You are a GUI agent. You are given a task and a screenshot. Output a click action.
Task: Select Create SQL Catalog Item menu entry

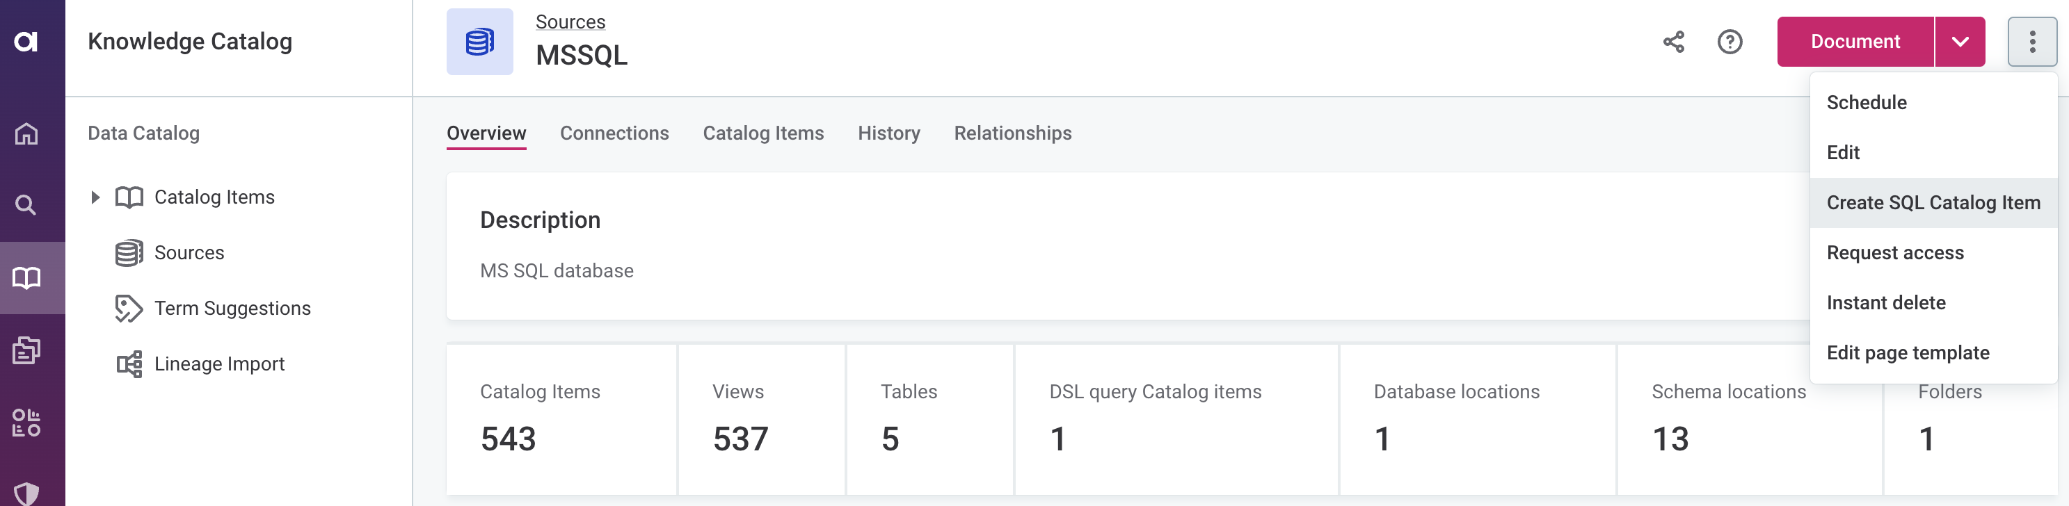coord(1933,202)
